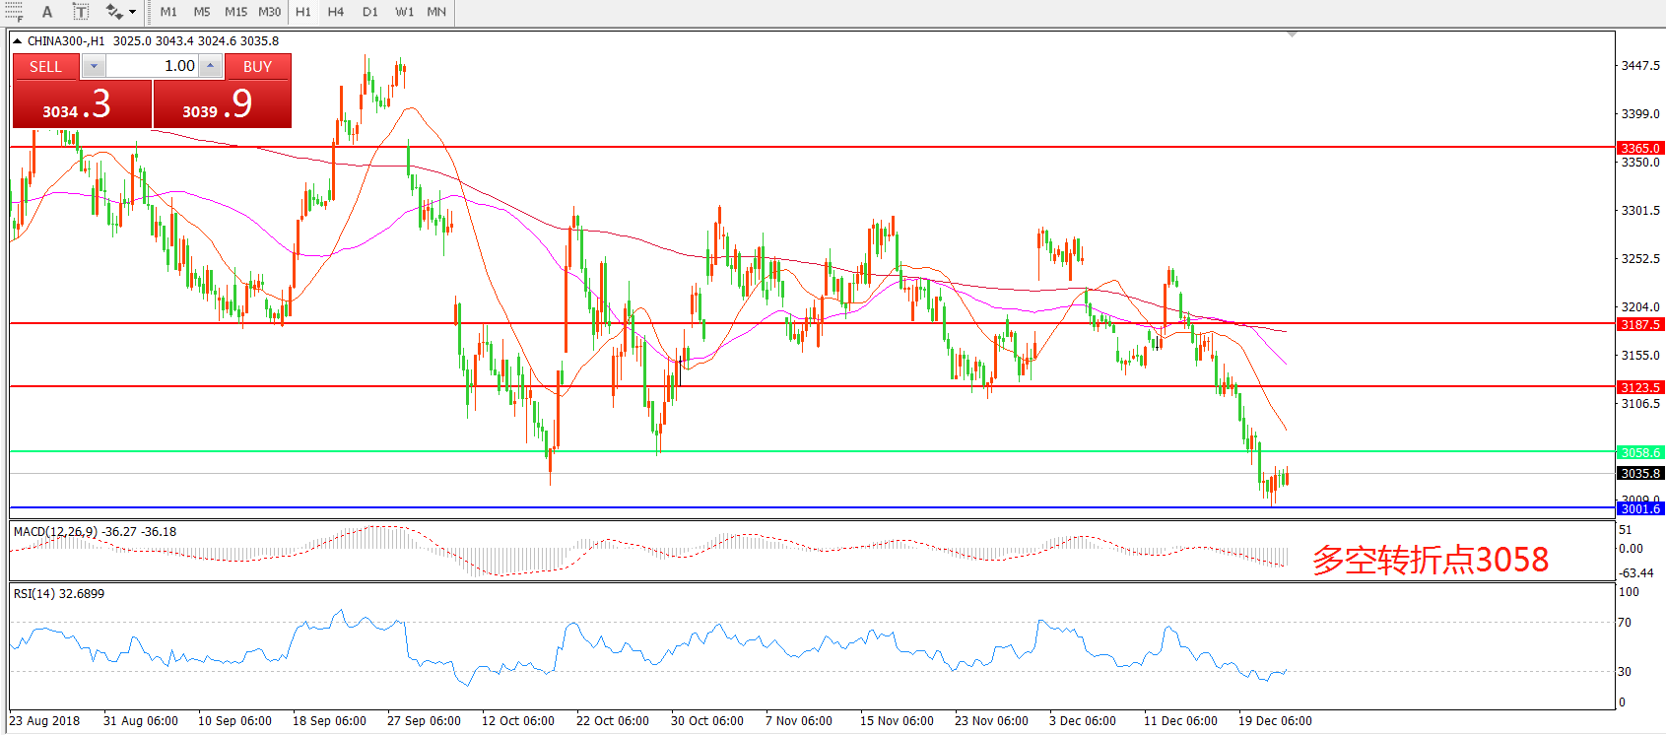The width and height of the screenshot is (1666, 735).
Task: Open the arrows tool dropdown arrow
Action: 133,12
